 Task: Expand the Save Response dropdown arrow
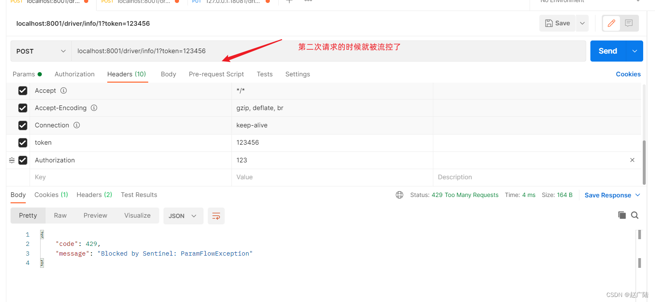(x=638, y=195)
